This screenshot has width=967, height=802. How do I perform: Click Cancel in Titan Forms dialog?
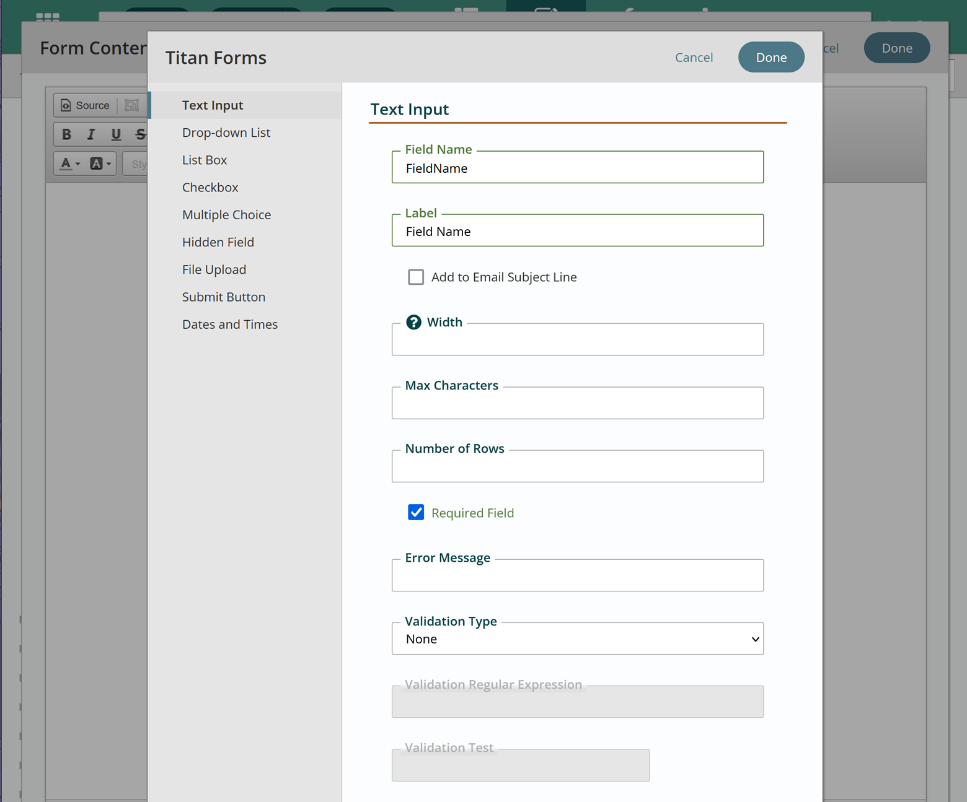tap(694, 57)
